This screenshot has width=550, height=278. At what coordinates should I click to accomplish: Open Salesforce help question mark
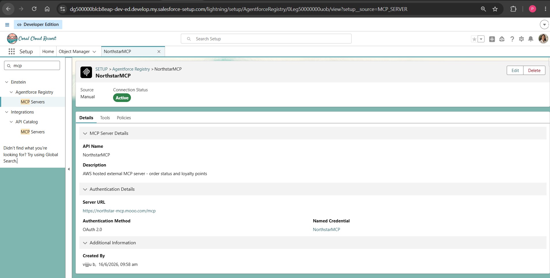point(512,39)
